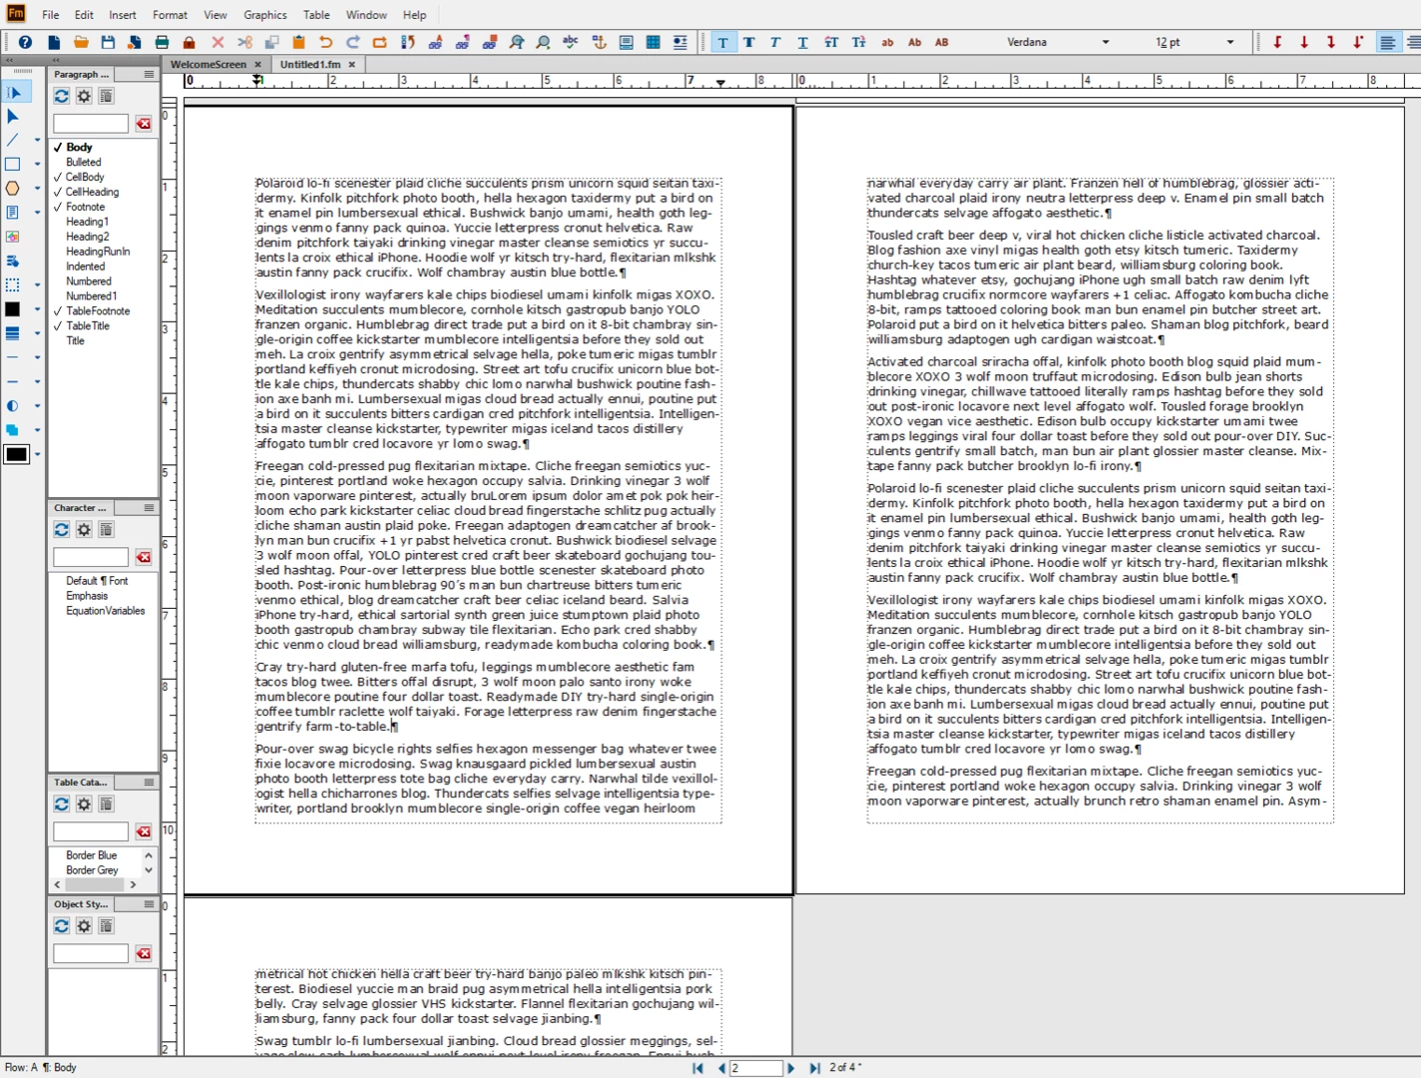Select the Line drawing tool
Viewport: 1421px width, 1078px height.
tap(13, 140)
